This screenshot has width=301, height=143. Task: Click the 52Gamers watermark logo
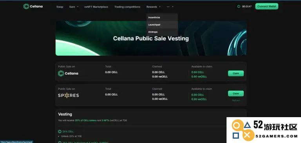(264, 130)
